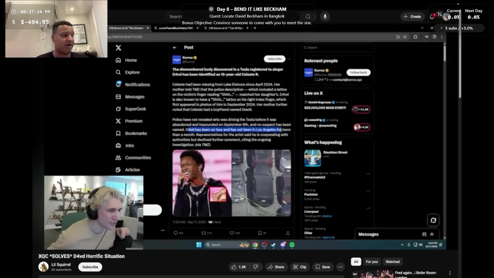Click the Spotify icon on the taskbar
The image size is (494, 278).
coord(292,245)
